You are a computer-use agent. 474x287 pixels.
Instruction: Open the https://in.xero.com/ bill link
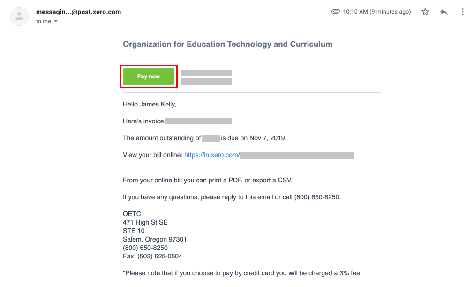coord(212,155)
